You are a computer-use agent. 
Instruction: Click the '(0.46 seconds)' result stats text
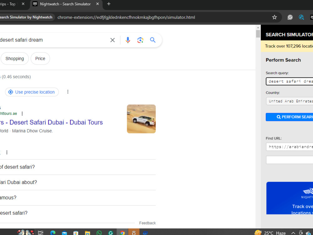coord(16,77)
